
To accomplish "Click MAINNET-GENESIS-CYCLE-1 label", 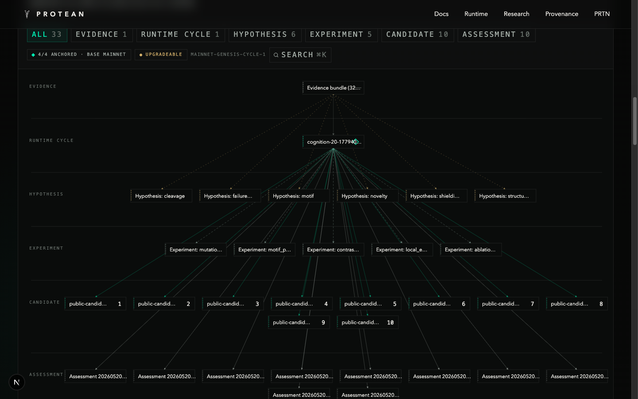I will (x=228, y=55).
